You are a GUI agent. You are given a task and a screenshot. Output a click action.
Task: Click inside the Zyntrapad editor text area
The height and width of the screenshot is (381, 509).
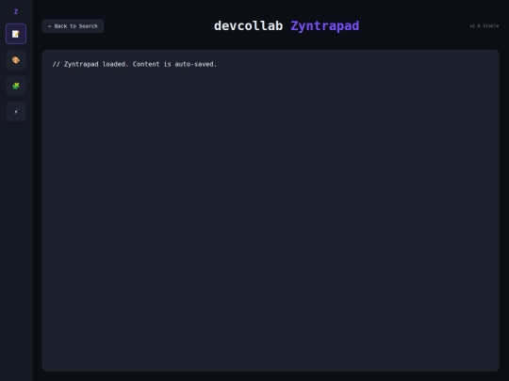271,211
